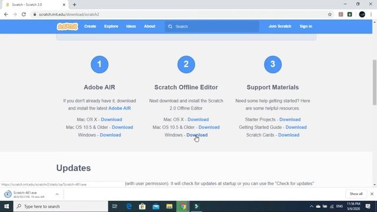Open the About page

[150, 26]
